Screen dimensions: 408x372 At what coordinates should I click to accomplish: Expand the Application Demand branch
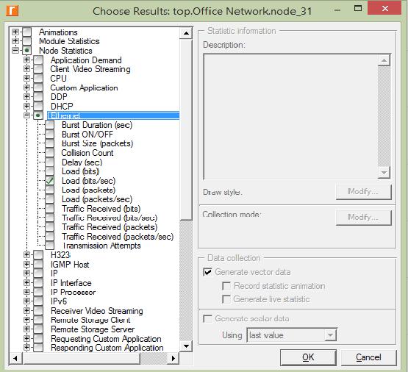click(x=26, y=60)
